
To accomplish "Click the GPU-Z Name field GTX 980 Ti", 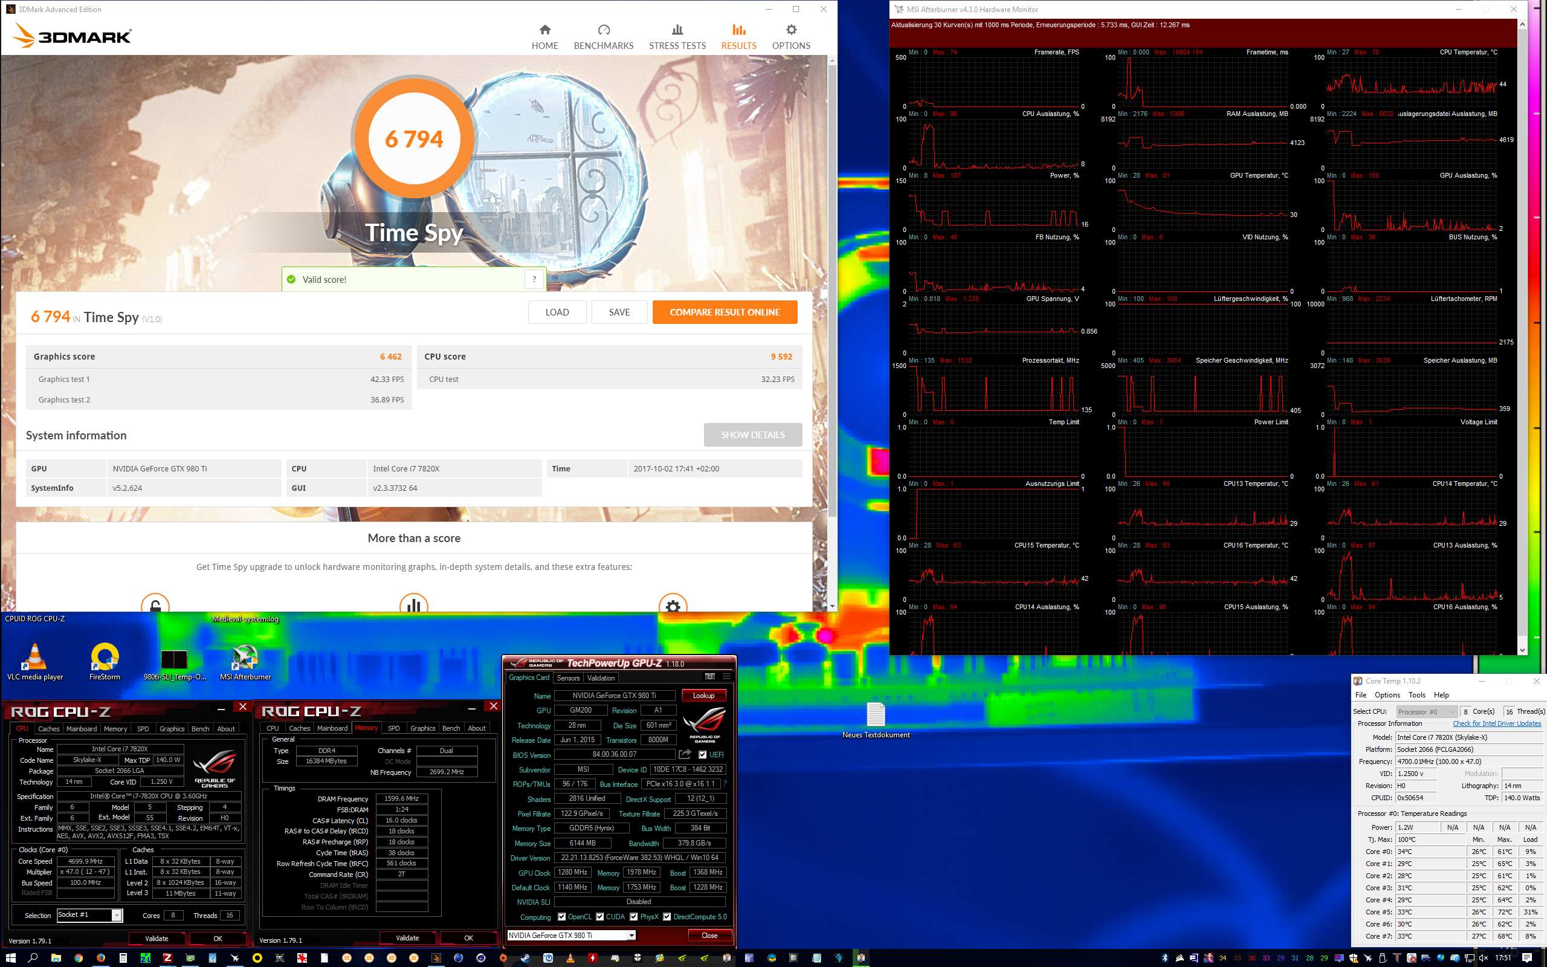I will pos(615,695).
